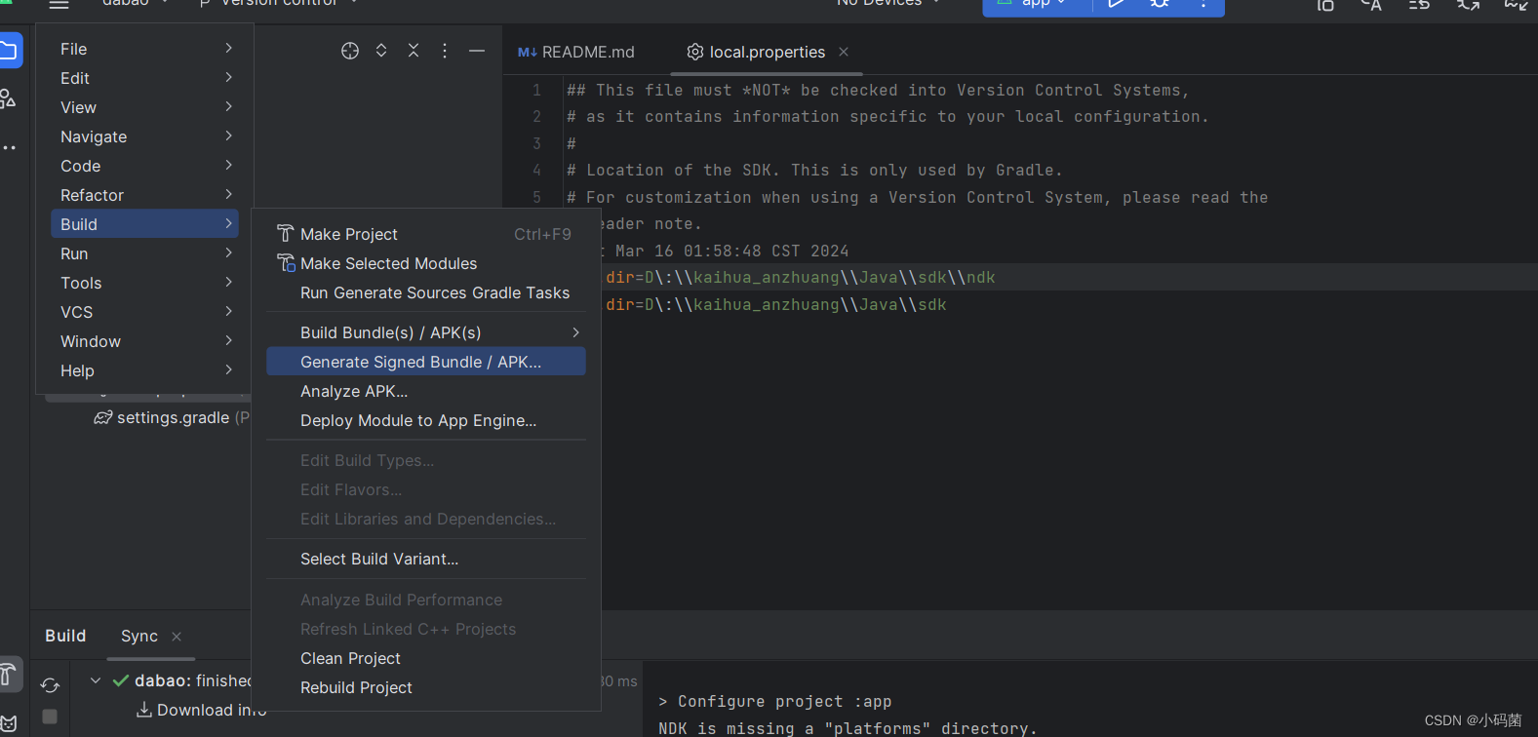Image resolution: width=1538 pixels, height=737 pixels.
Task: Choose Rebuild Project from Build menu
Action: click(x=426, y=687)
